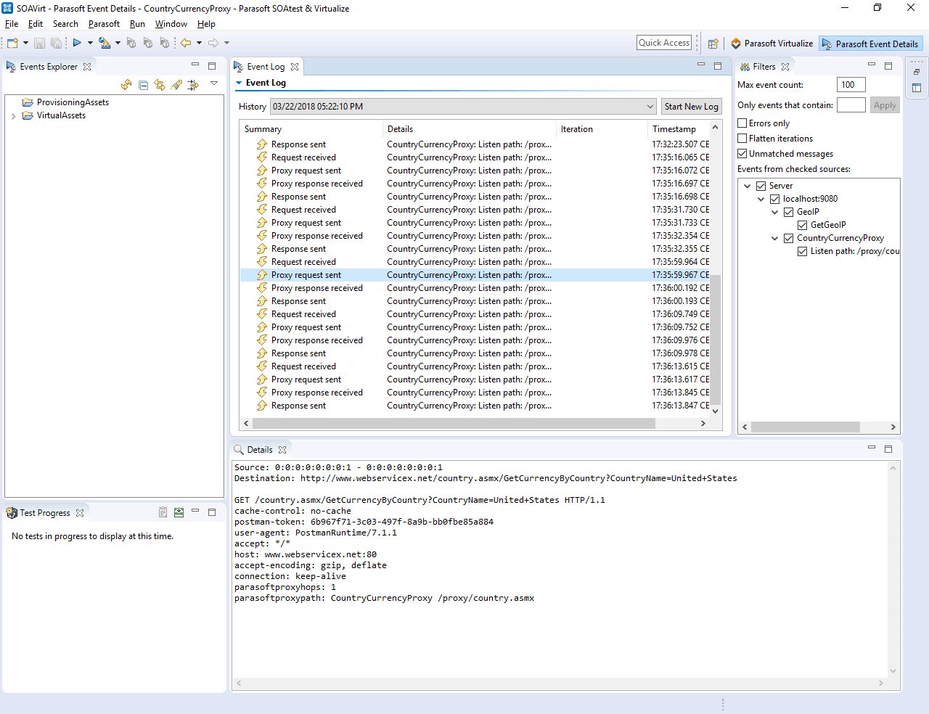Click the Open Perspective icon

[713, 44]
